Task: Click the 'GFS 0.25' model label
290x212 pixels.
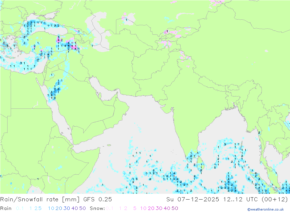Action: (x=98, y=200)
